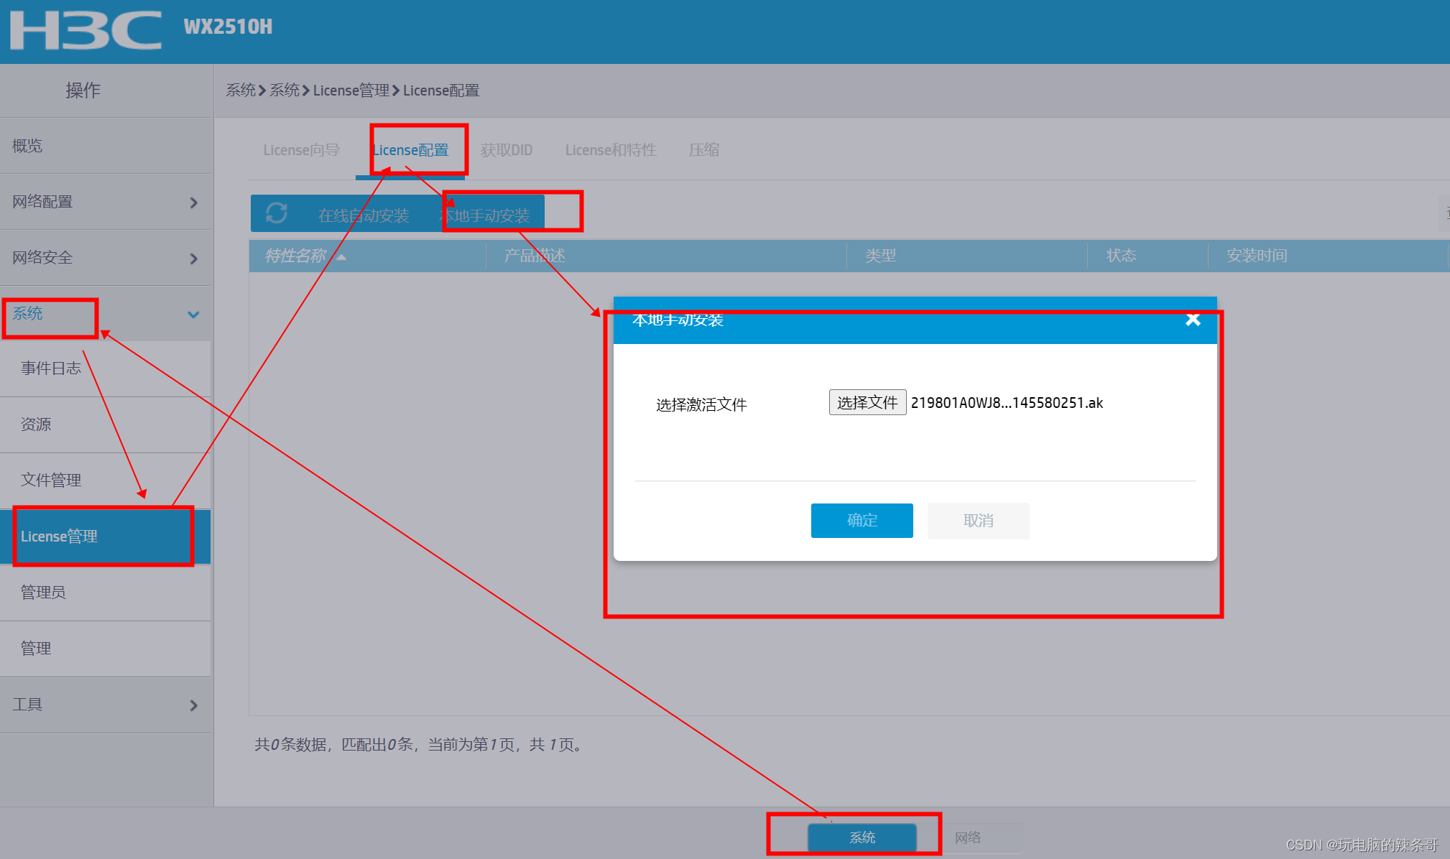Click 操作 sidebar header
Image resolution: width=1450 pixels, height=859 pixels.
click(x=83, y=90)
